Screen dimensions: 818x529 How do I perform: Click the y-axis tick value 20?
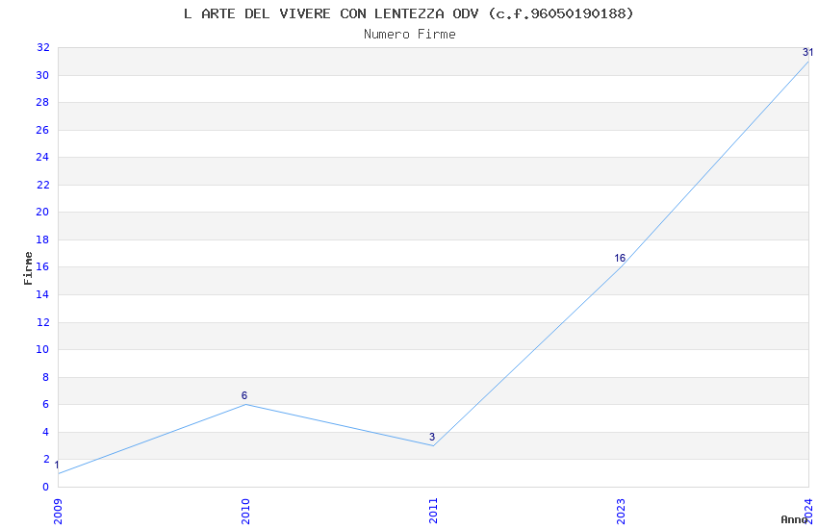tap(42, 212)
